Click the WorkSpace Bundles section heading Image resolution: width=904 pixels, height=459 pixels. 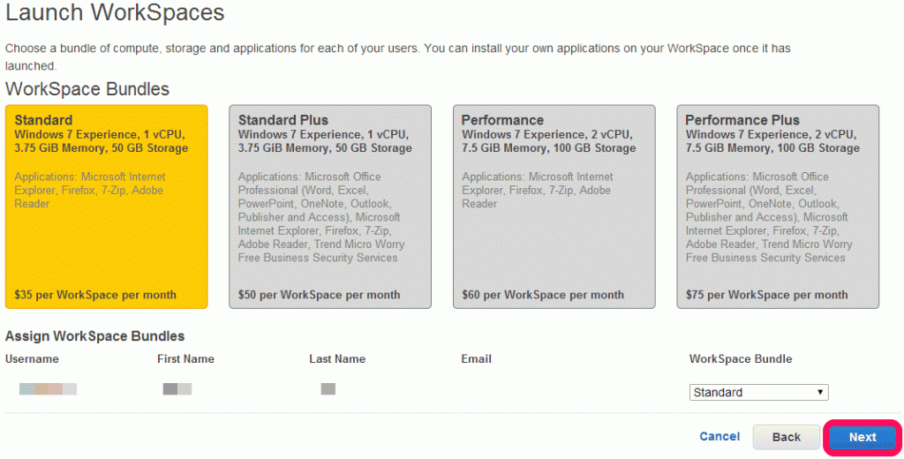tap(87, 89)
